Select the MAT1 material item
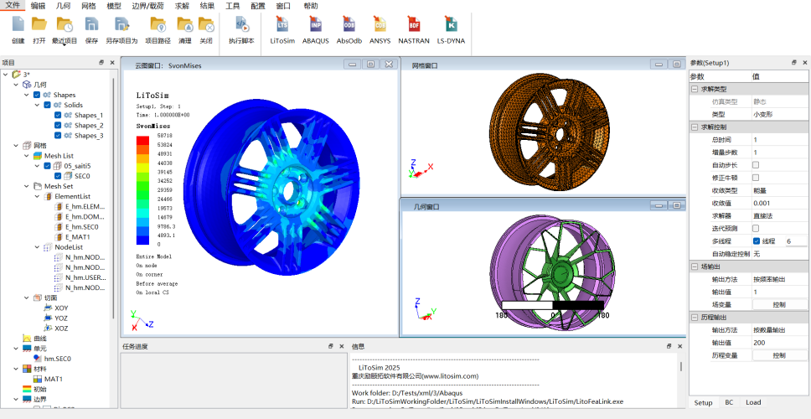Screen dimensions: 811x419 coord(54,379)
